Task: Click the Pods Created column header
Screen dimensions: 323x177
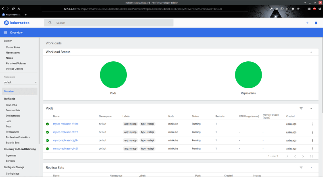Action: 290,116
